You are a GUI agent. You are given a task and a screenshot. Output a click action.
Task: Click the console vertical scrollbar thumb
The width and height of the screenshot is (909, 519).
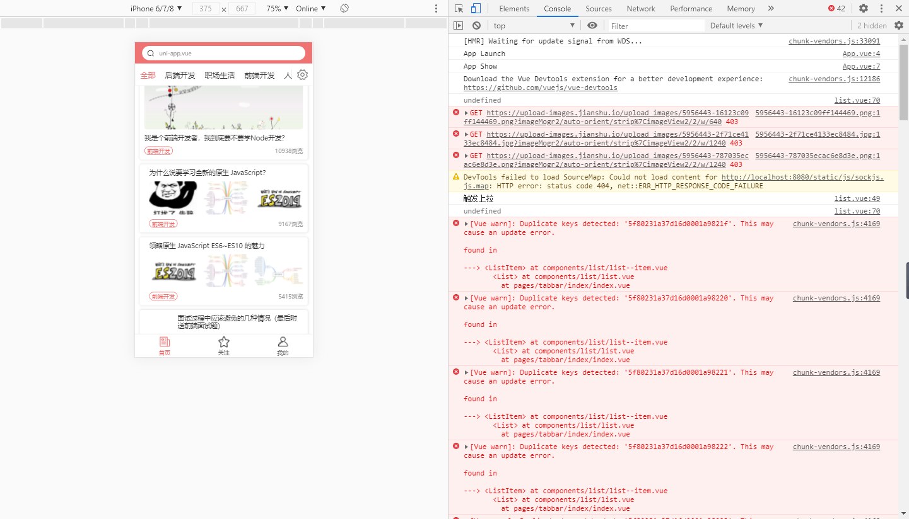pos(903,82)
